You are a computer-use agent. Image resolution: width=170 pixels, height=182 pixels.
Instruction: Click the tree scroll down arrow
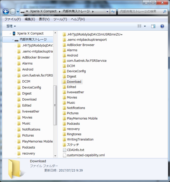tap(55, 156)
